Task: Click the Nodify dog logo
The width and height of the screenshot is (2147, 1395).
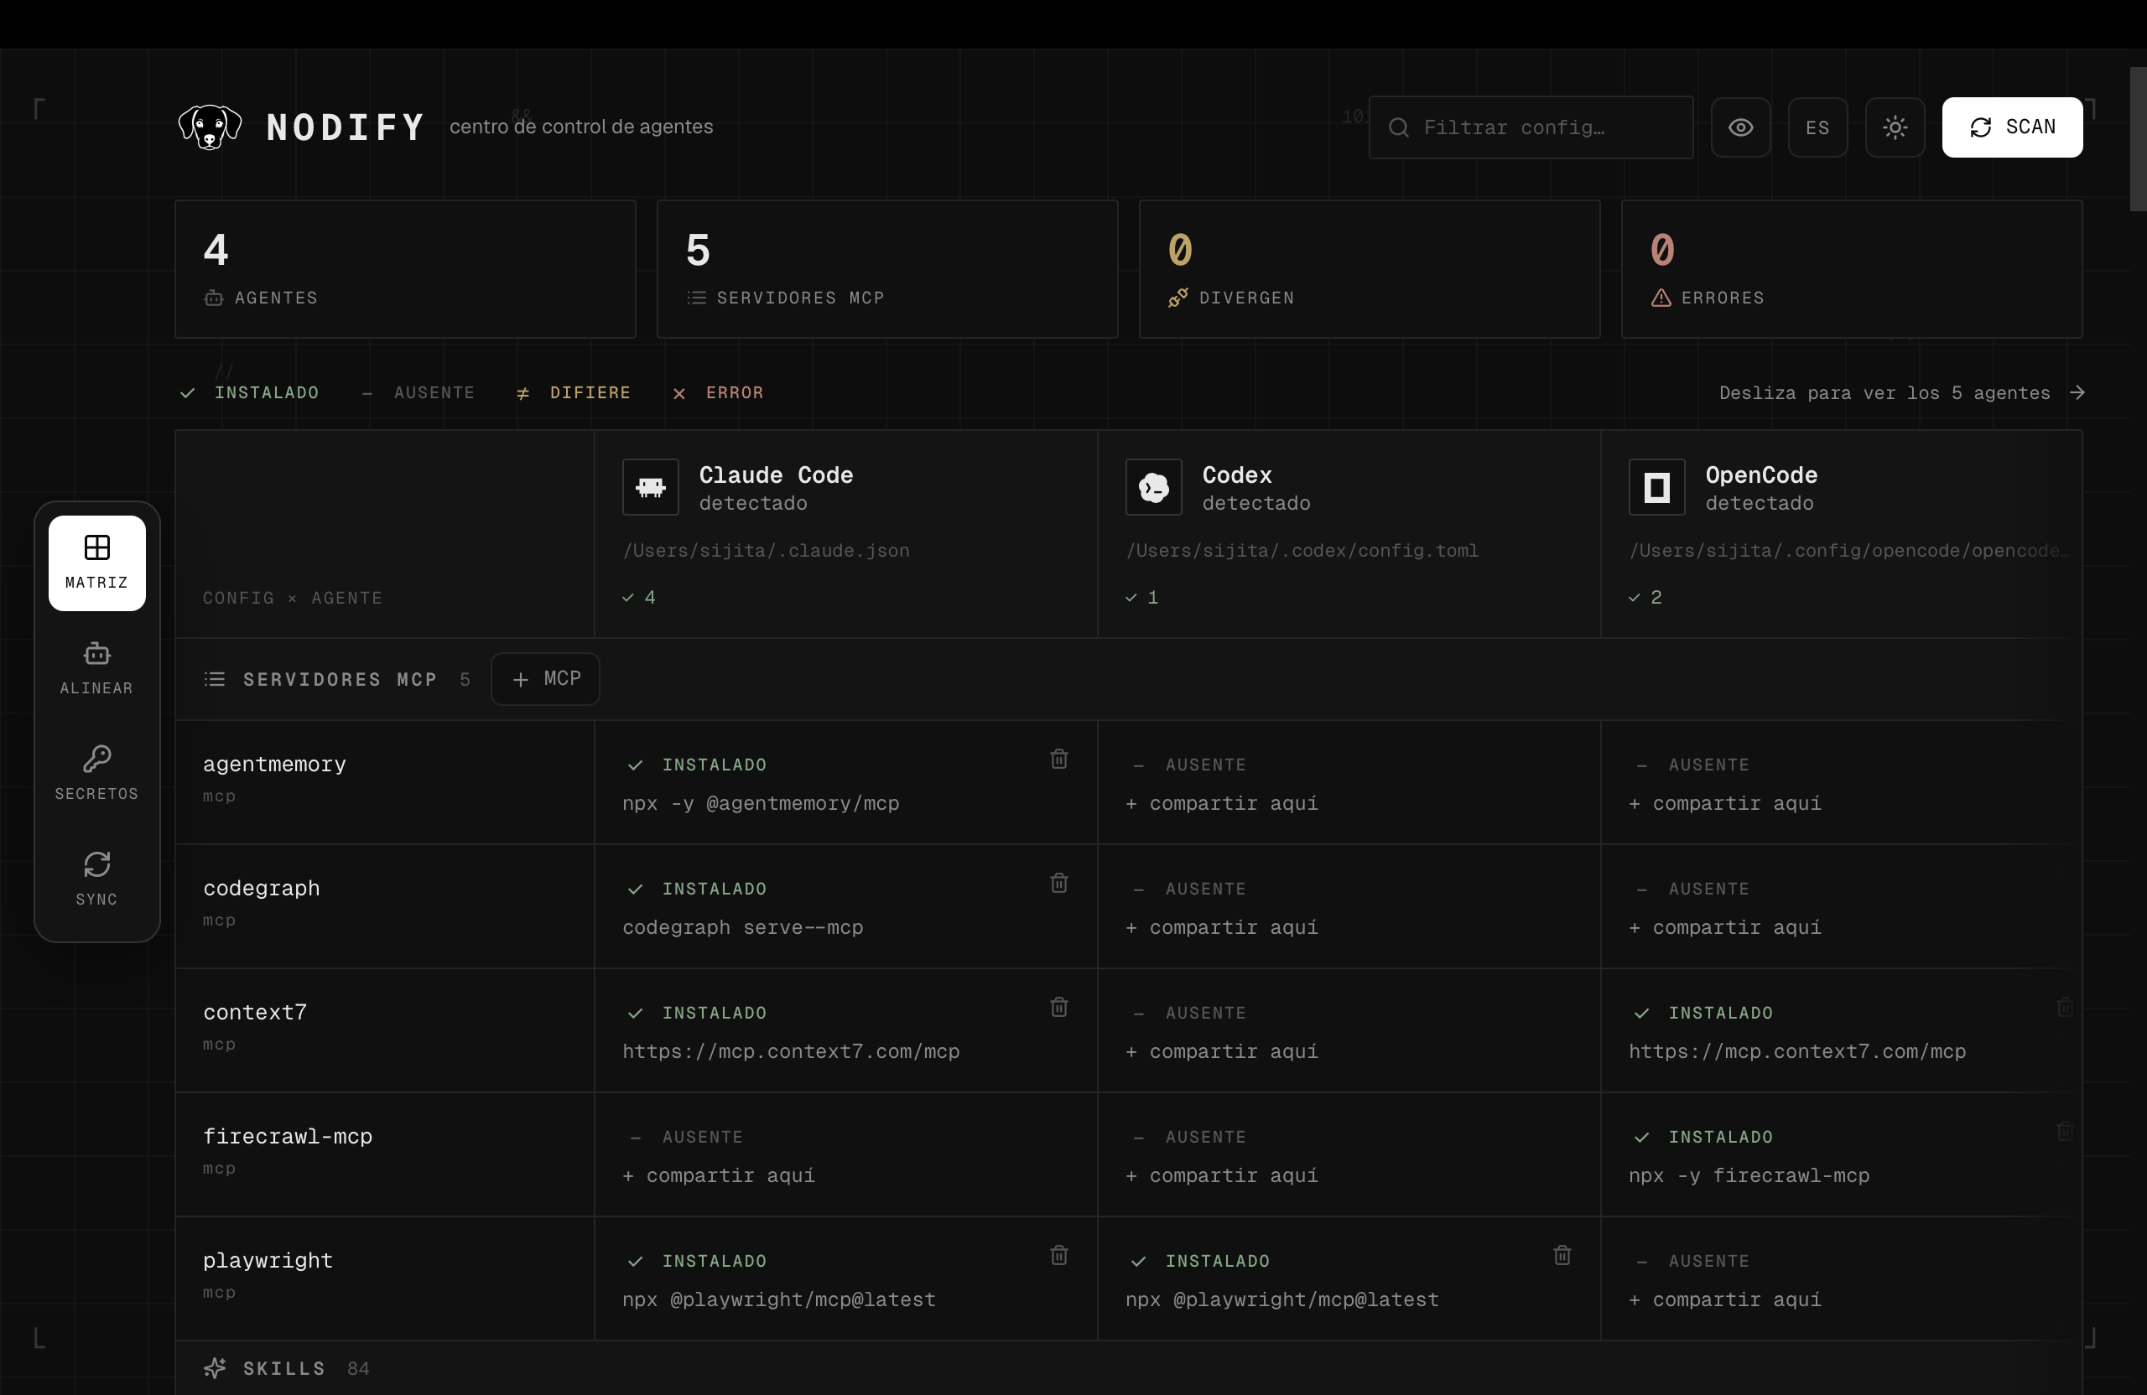Action: click(x=210, y=127)
